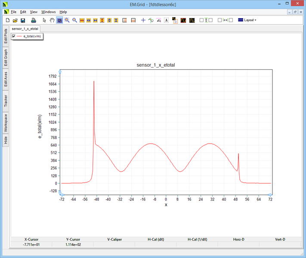The image size is (306, 258).
Task: Click the Open folder icon
Action: [x=15, y=20]
